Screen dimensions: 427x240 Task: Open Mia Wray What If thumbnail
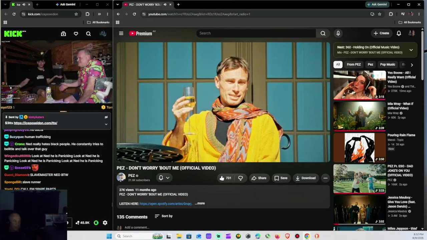360,116
